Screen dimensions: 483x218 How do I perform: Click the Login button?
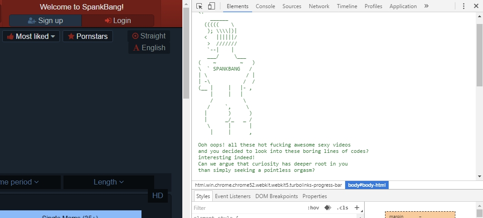point(117,20)
